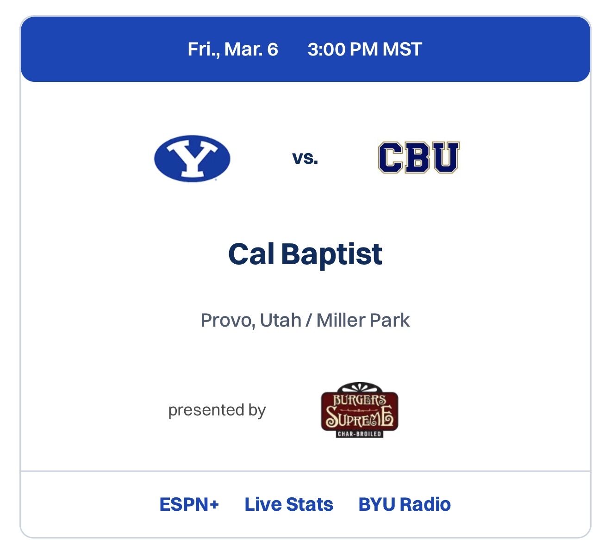Viewport: 611px width, 551px height.
Task: Click the Cal Baptist opponent name
Action: pyautogui.click(x=305, y=254)
